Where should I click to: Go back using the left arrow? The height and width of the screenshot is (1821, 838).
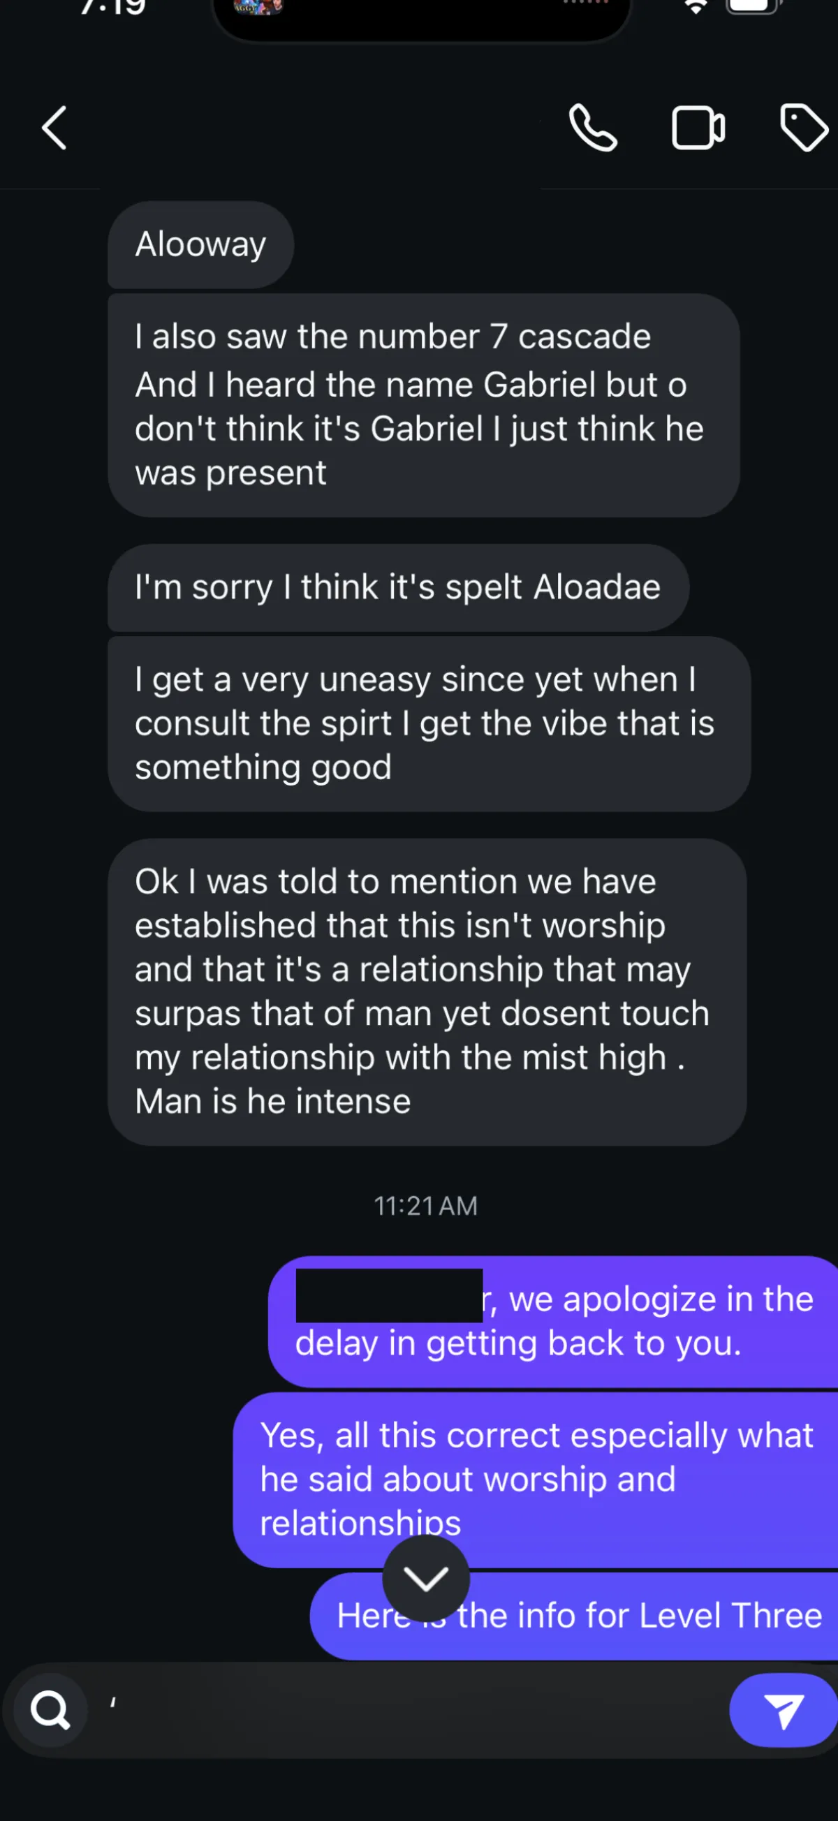click(54, 128)
